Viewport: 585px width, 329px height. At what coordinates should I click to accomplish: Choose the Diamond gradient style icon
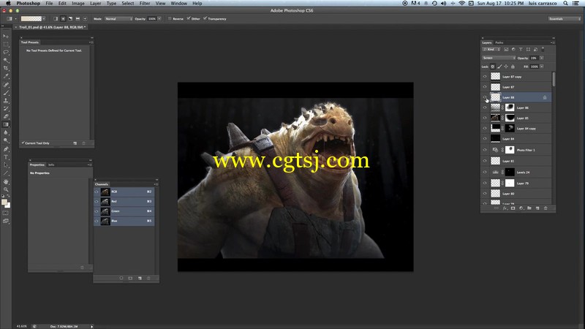[85, 19]
